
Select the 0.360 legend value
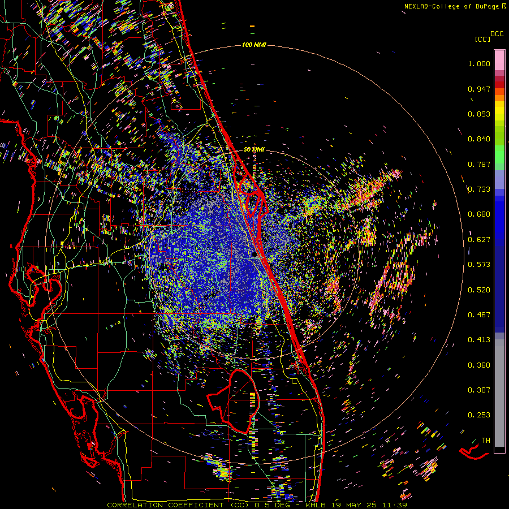(x=479, y=365)
